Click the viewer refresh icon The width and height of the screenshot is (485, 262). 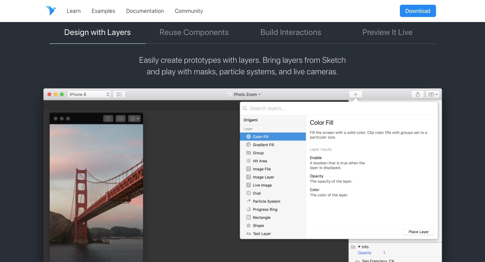[108, 118]
